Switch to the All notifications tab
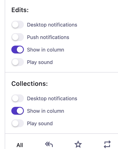118x149 pixels. click(x=20, y=145)
